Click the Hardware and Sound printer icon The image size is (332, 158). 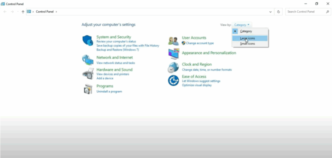point(88,74)
